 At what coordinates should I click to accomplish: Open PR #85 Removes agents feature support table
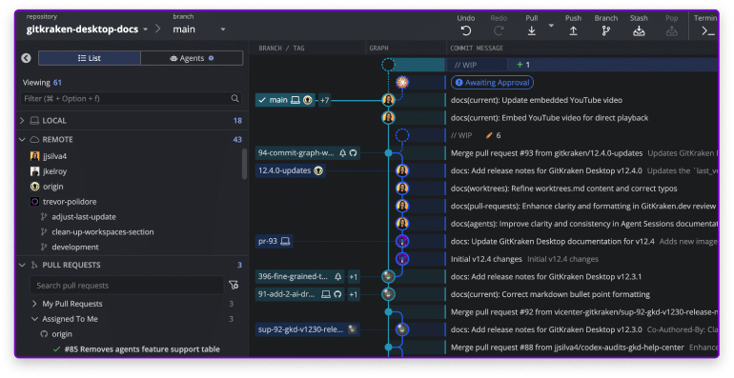(142, 349)
